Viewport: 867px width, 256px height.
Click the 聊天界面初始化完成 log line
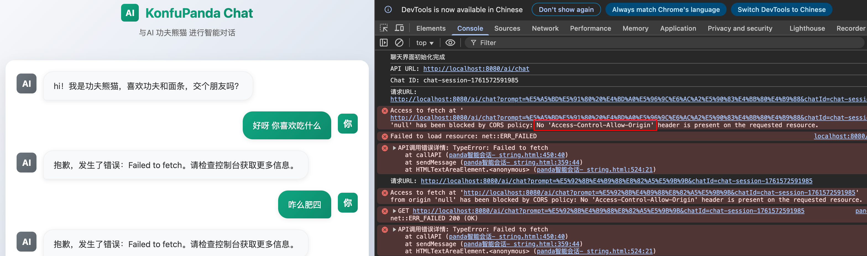point(417,57)
